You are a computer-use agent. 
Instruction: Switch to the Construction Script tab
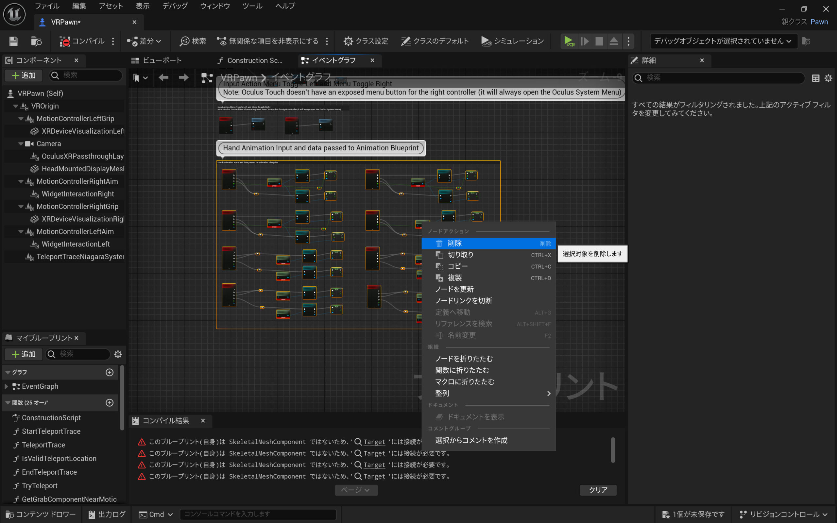[x=251, y=60]
